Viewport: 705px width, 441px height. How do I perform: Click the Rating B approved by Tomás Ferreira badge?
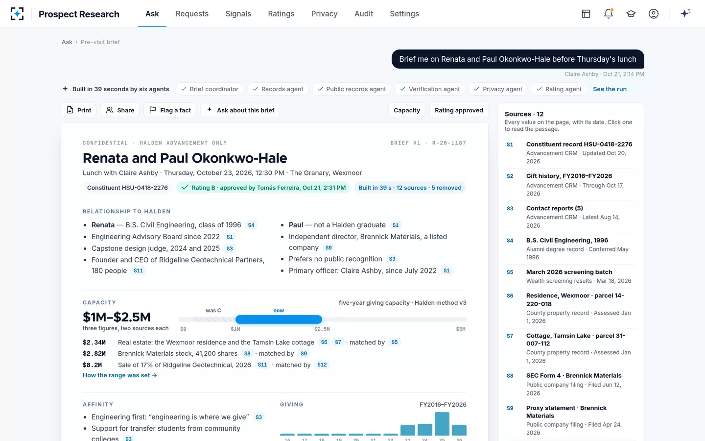[x=263, y=188]
